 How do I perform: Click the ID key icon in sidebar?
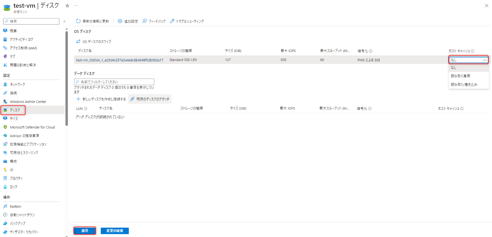pyautogui.click(x=5, y=170)
